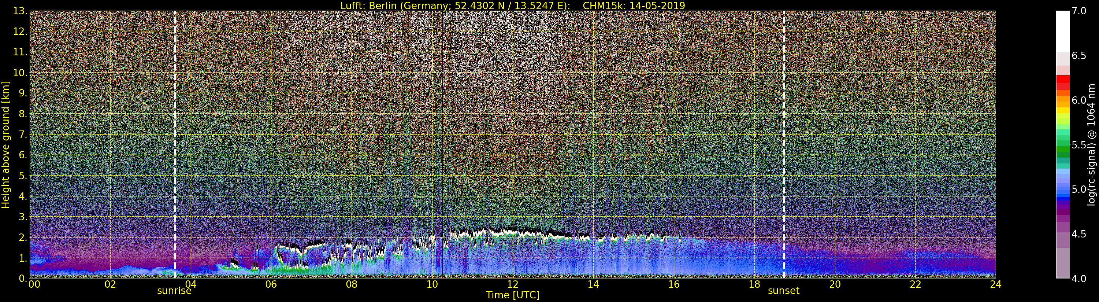This screenshot has height=302, width=1099.
Task: Click the colorbar value 4.5
Action: (x=1079, y=234)
